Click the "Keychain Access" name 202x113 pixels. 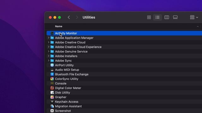67,102
